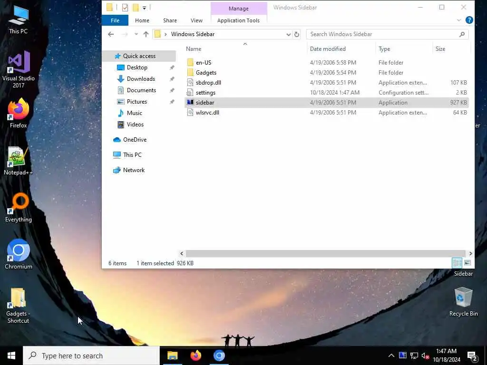The image size is (487, 365).
Task: Expand the ribbon chevron
Action: coord(459,20)
